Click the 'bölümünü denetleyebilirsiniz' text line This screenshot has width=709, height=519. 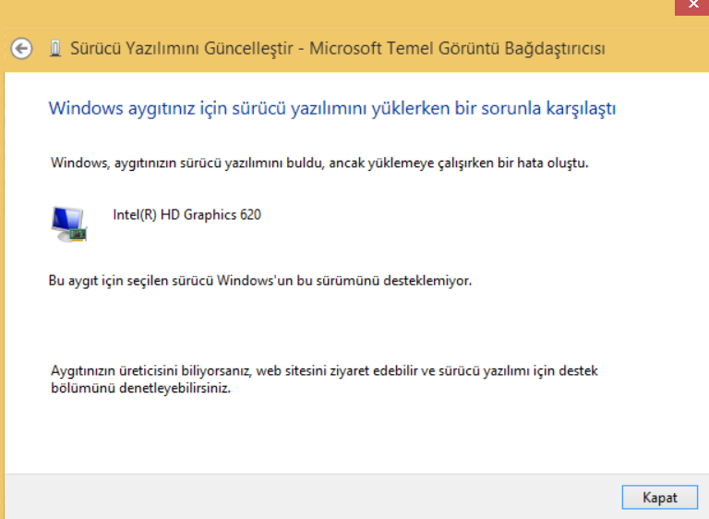click(x=140, y=389)
